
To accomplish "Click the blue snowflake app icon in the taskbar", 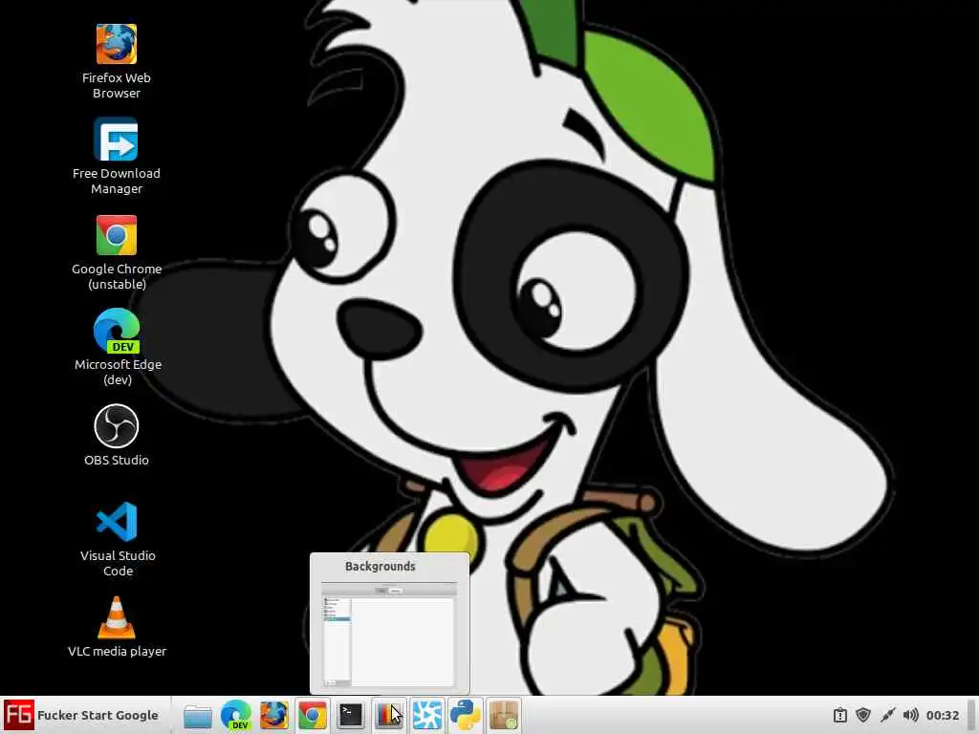I will click(427, 715).
